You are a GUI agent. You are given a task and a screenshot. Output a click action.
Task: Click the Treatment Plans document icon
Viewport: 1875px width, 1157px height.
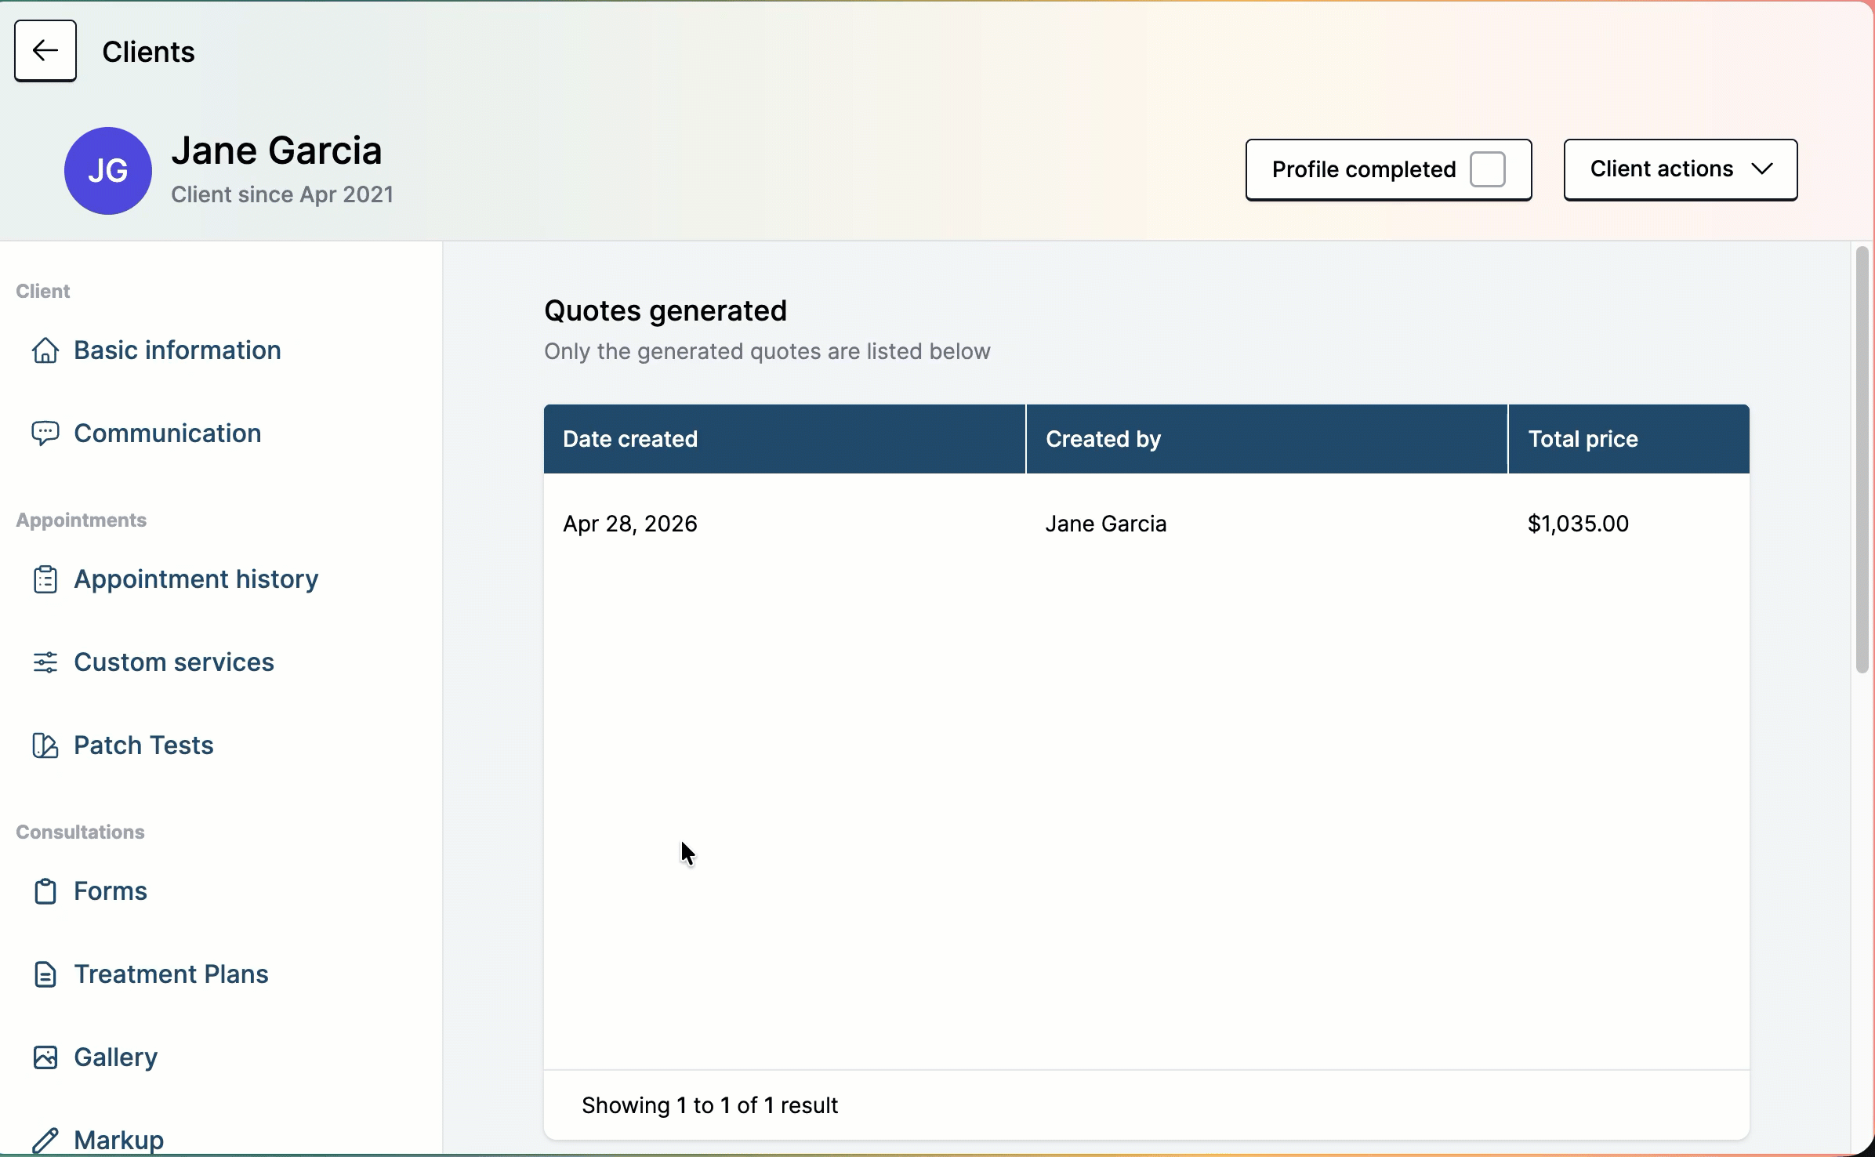pyautogui.click(x=45, y=974)
